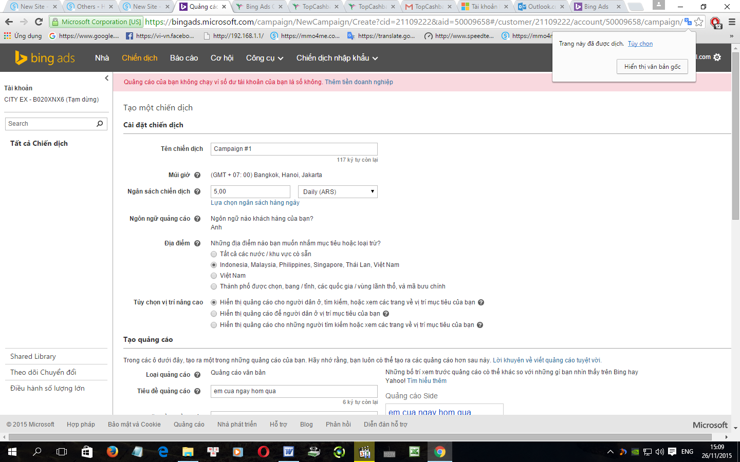Click the red browser extension icon

click(715, 22)
